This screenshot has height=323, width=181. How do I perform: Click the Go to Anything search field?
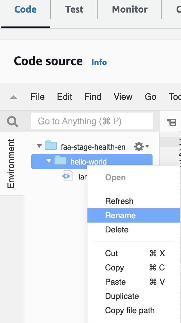tap(92, 121)
